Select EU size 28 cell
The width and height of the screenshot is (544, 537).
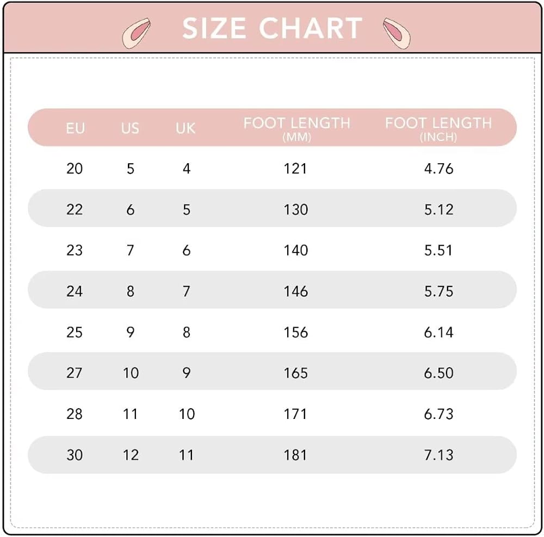coord(75,413)
